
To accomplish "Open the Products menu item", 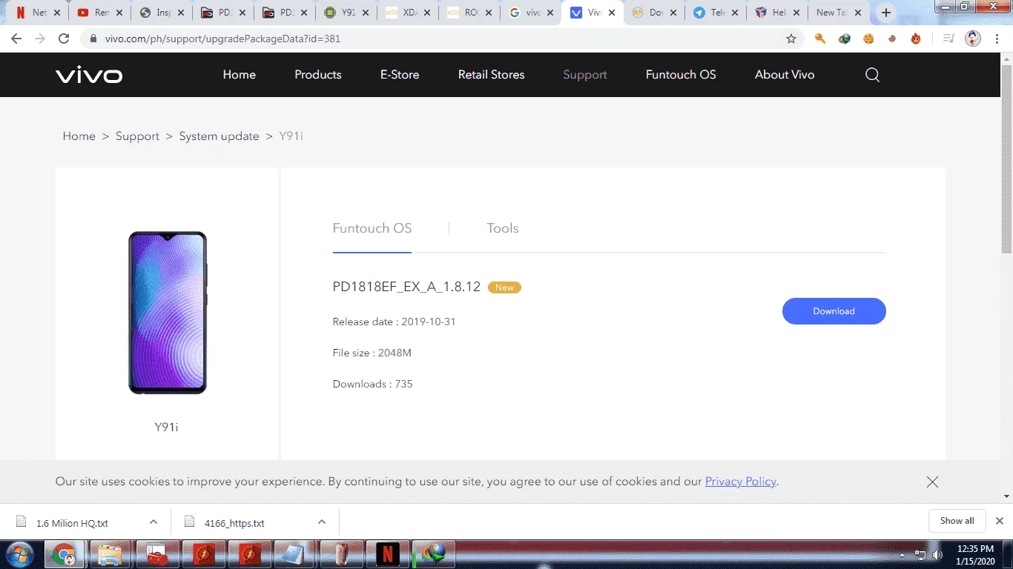I will (x=318, y=75).
